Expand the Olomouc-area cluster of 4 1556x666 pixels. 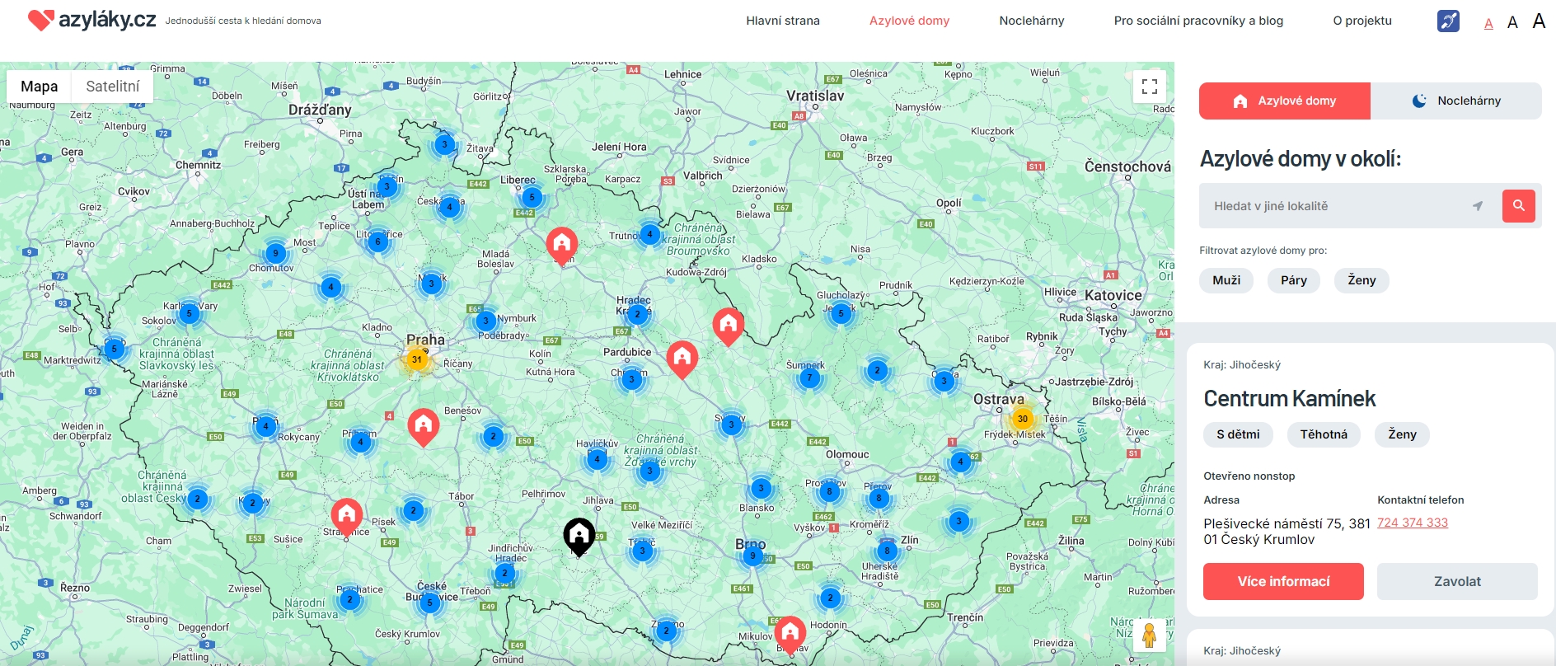point(960,462)
